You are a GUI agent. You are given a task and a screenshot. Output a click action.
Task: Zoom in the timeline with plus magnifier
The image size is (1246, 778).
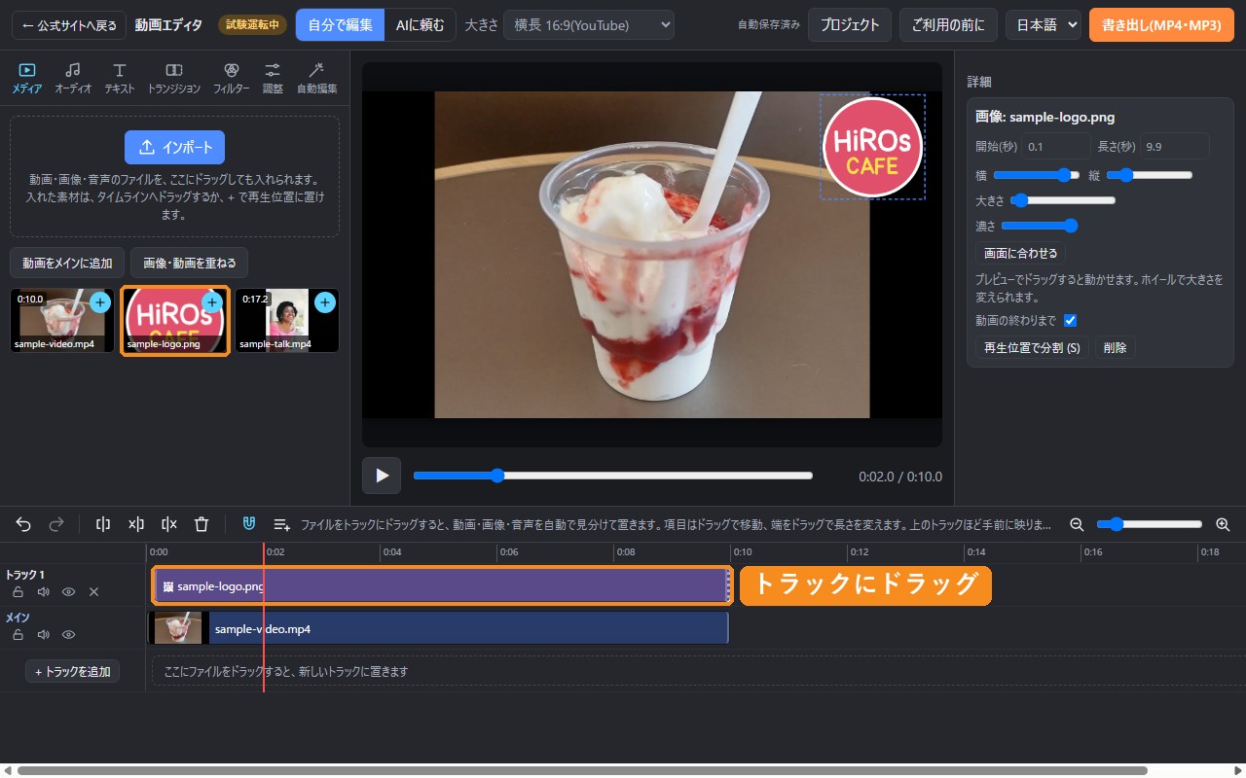1223,524
